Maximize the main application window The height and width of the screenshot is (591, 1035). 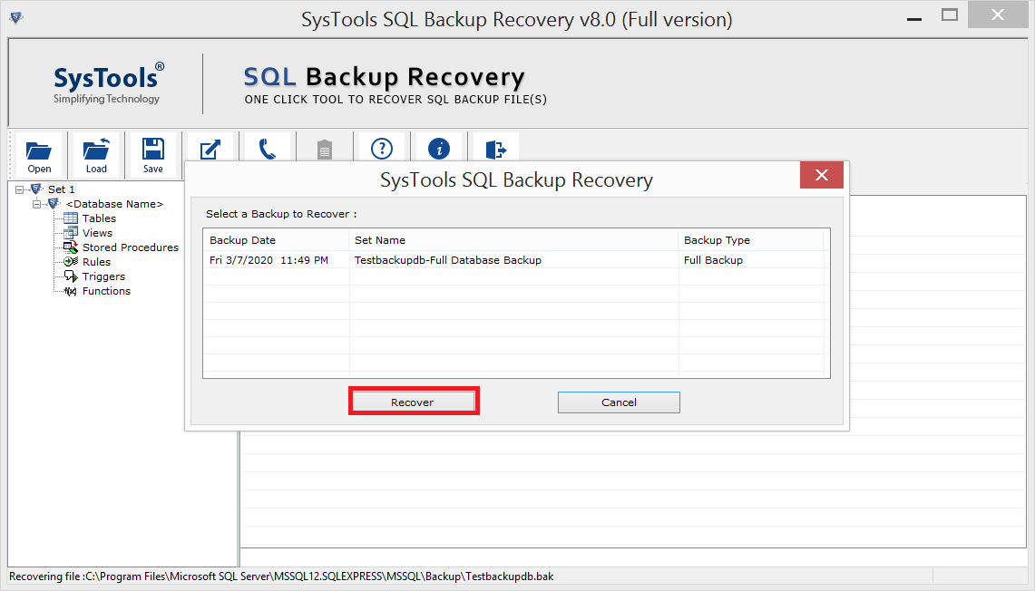pos(949,15)
